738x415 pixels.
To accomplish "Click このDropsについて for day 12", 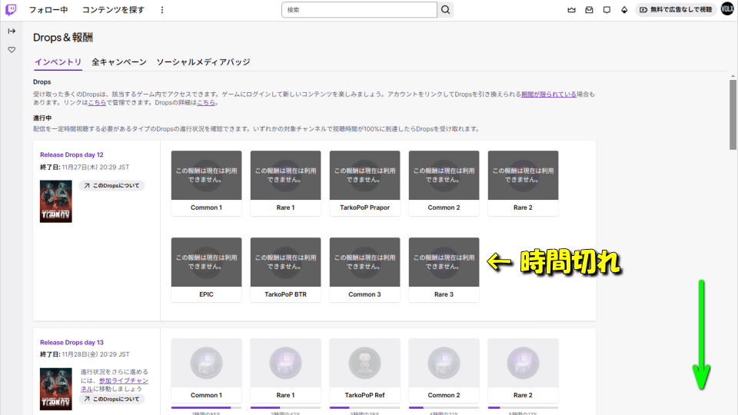I will coord(111,186).
